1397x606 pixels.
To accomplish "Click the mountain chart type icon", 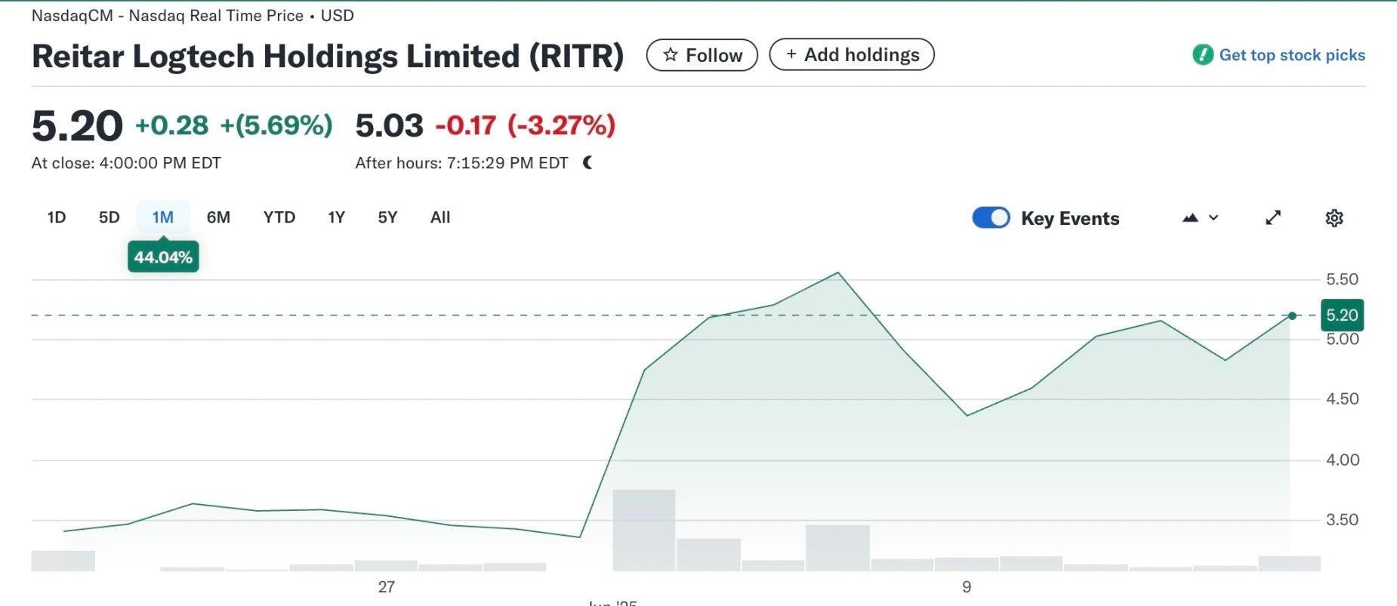I will (x=1190, y=217).
